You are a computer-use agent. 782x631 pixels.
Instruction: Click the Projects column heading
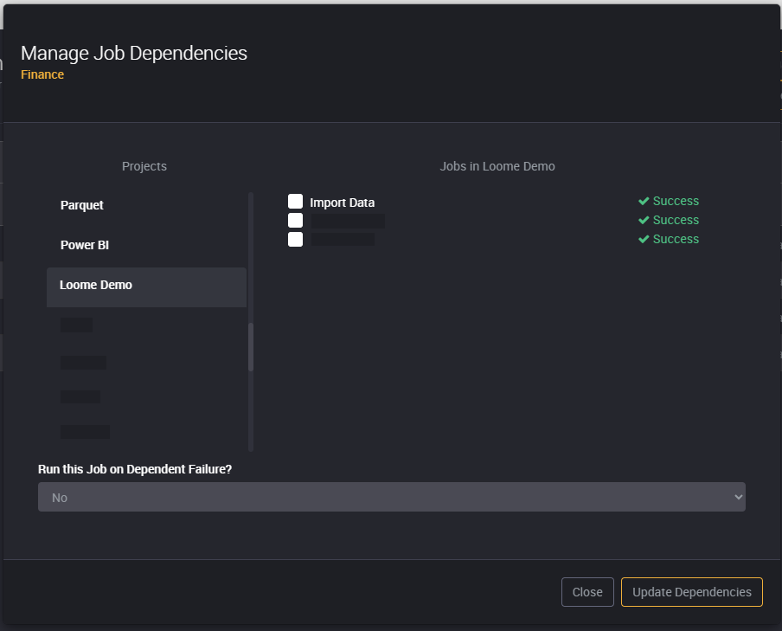(144, 166)
